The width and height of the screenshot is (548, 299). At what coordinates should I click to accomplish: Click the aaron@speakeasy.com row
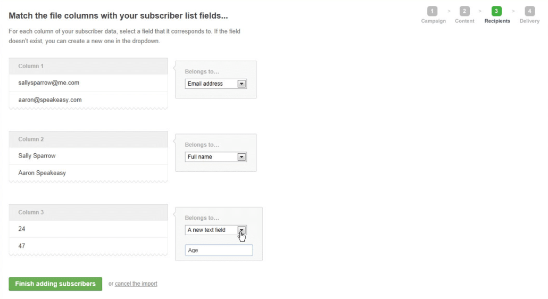pyautogui.click(x=88, y=100)
